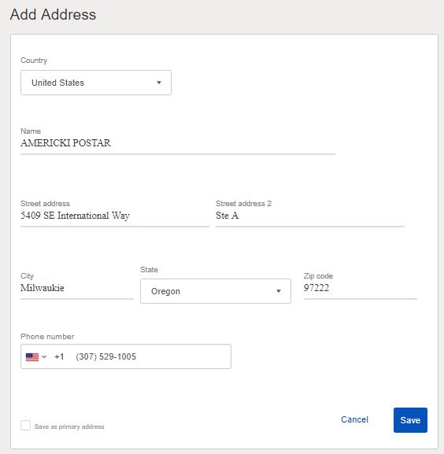Click the Zip code label text
The width and height of the screenshot is (444, 454).
(x=318, y=276)
